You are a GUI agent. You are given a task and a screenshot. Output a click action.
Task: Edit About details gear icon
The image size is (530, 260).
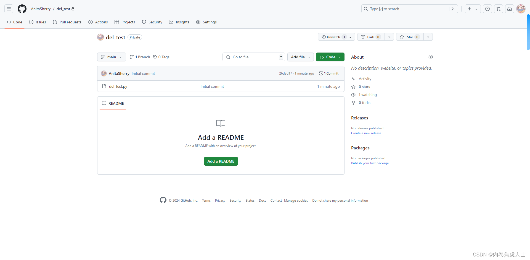(431, 57)
